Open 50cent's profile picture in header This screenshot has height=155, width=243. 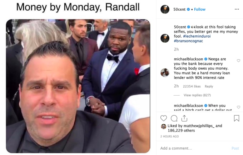[x=165, y=9]
